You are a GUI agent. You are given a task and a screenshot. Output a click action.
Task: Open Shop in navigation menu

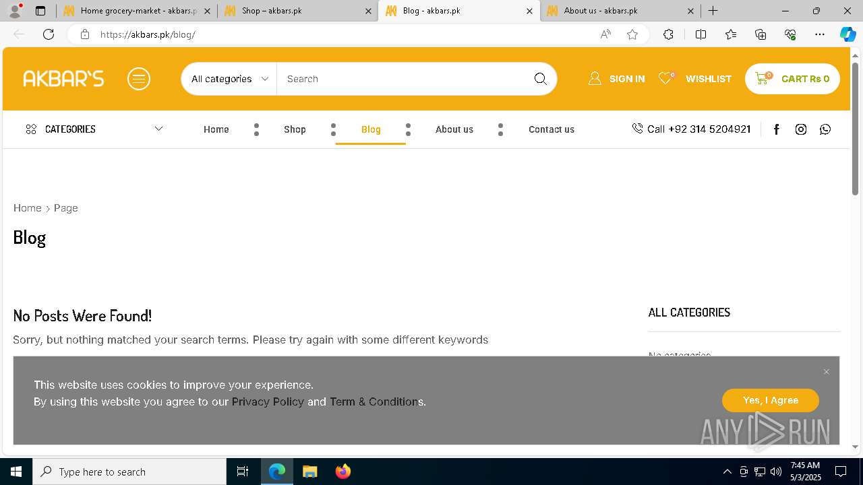tap(295, 129)
